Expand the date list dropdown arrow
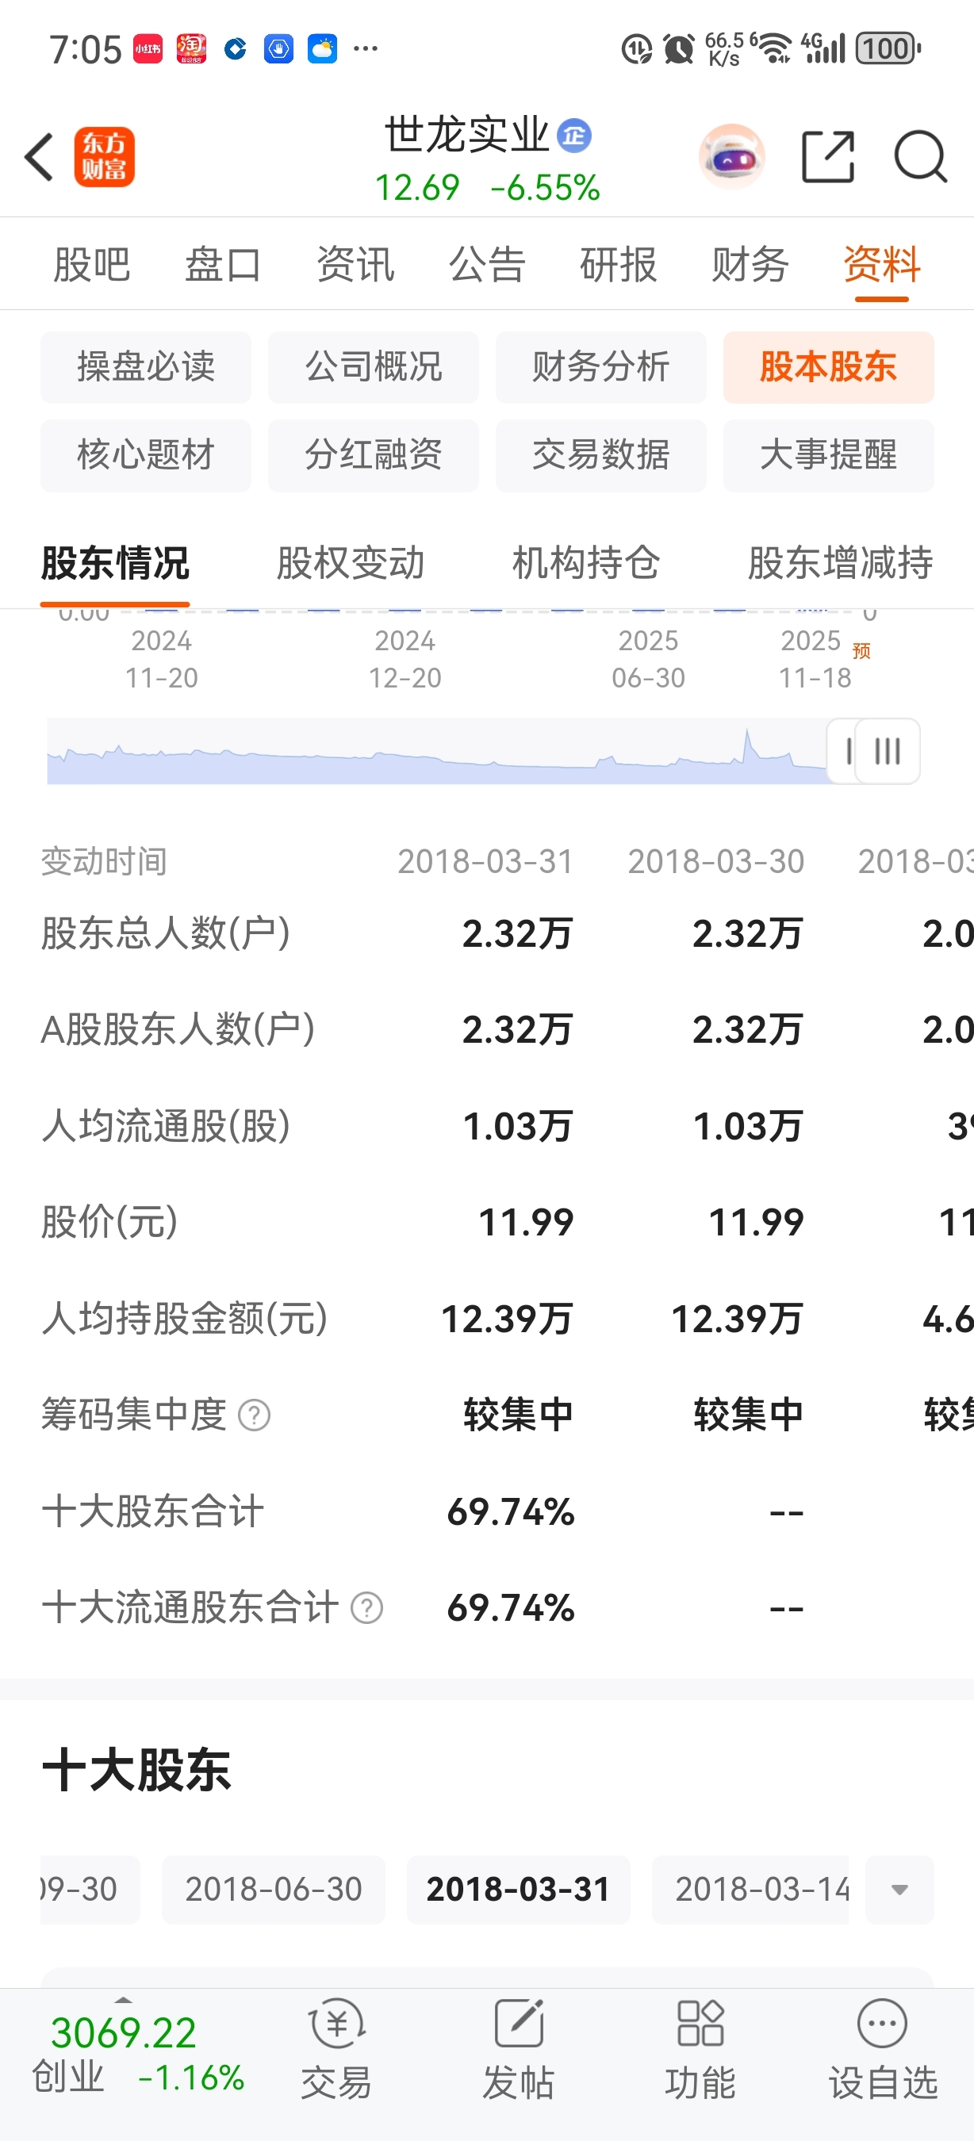Viewport: 974px width, 2141px height. tap(899, 1890)
